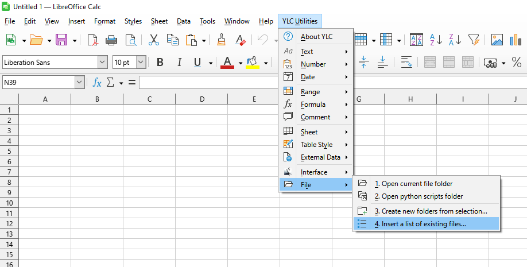Insert a chart using the chart icon
This screenshot has height=267, width=527.
point(516,40)
